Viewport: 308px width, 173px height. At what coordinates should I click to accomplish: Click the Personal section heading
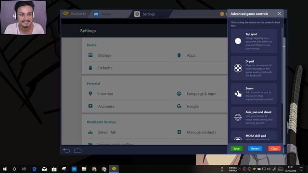click(x=93, y=83)
